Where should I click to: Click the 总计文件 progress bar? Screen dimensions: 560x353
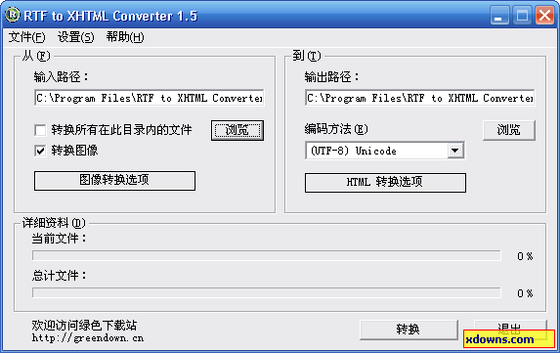tap(267, 293)
